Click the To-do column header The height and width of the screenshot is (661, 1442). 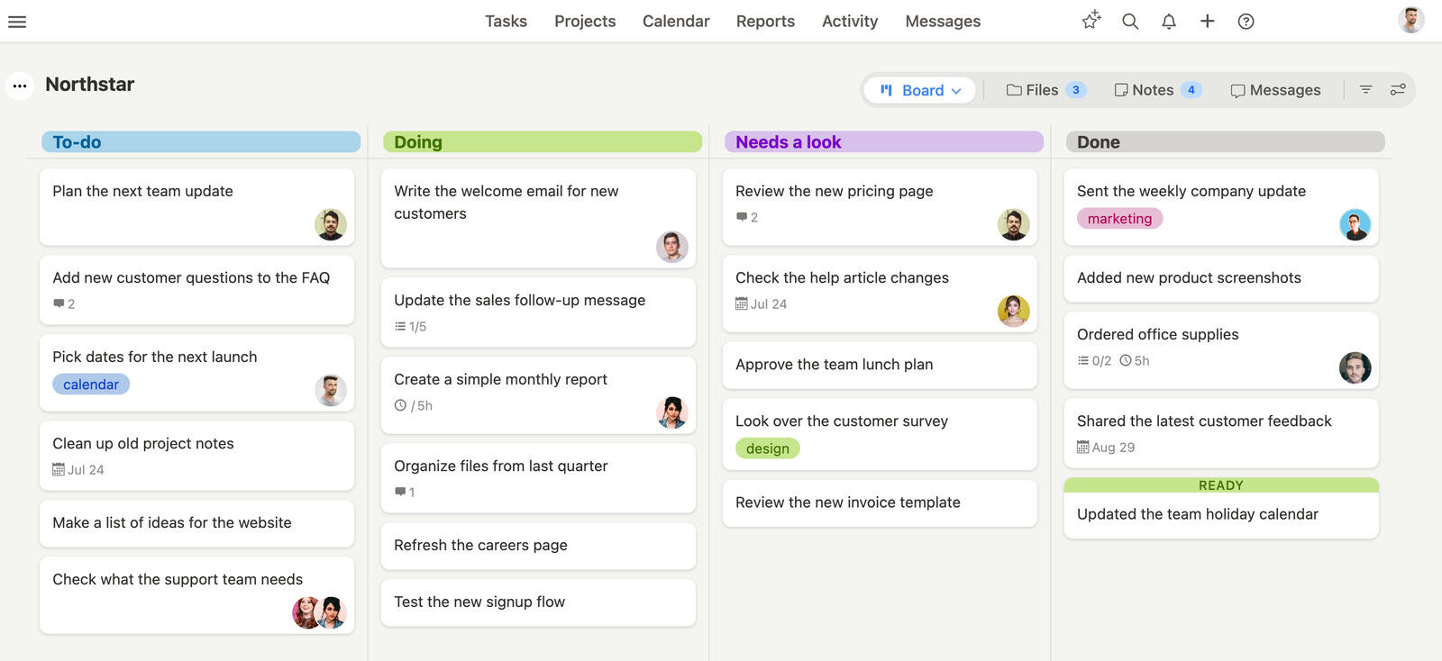coord(201,141)
